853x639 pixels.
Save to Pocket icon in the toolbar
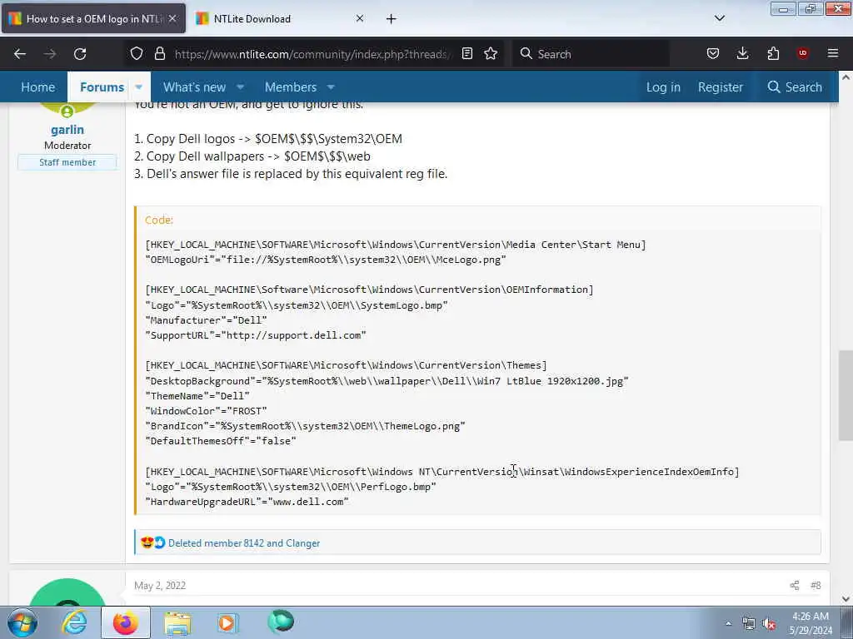point(713,53)
